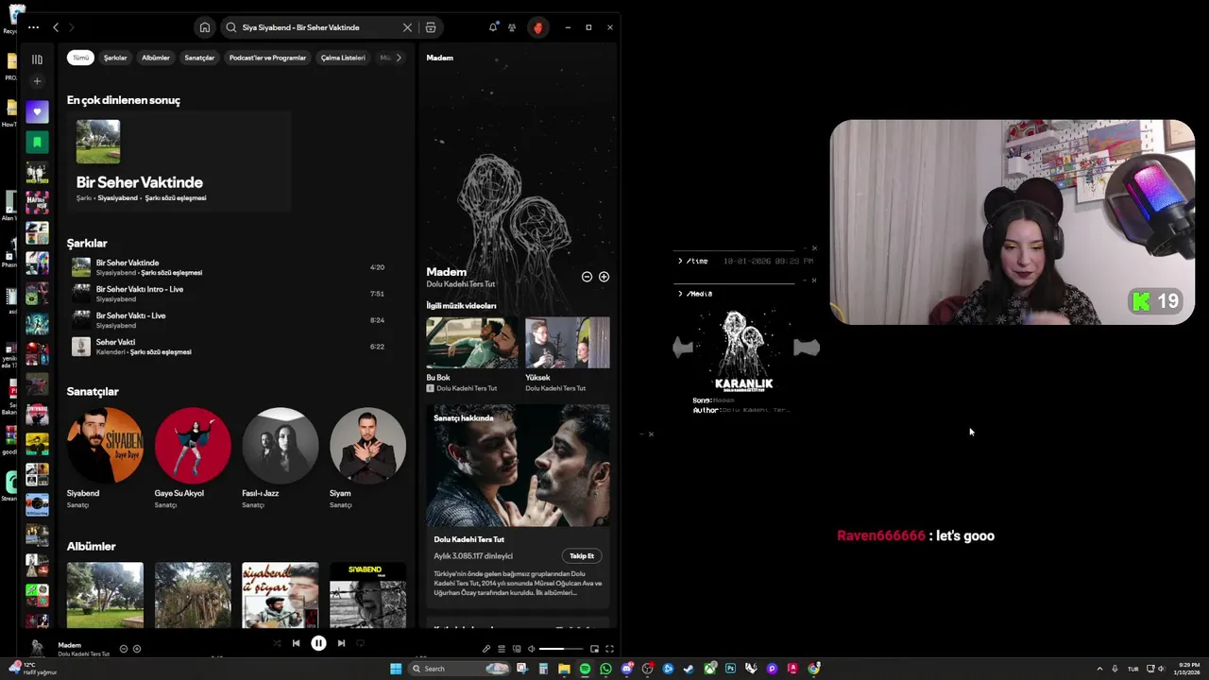This screenshot has height=680, width=1209.
Task: Open the notifications bell
Action: (492, 27)
